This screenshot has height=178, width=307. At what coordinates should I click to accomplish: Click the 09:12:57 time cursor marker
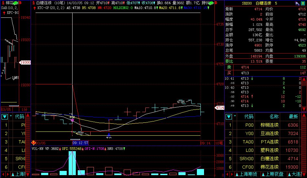[x=80, y=142]
